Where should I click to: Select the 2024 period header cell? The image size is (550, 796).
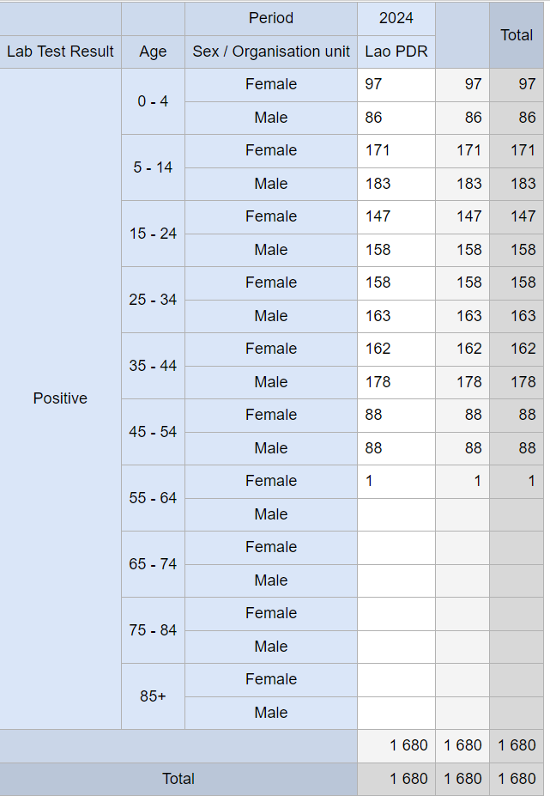click(x=396, y=19)
